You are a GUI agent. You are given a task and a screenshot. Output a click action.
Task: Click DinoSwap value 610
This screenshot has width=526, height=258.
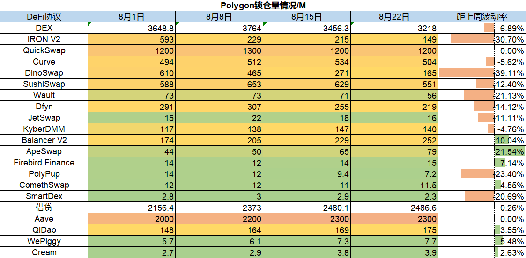[132, 73]
